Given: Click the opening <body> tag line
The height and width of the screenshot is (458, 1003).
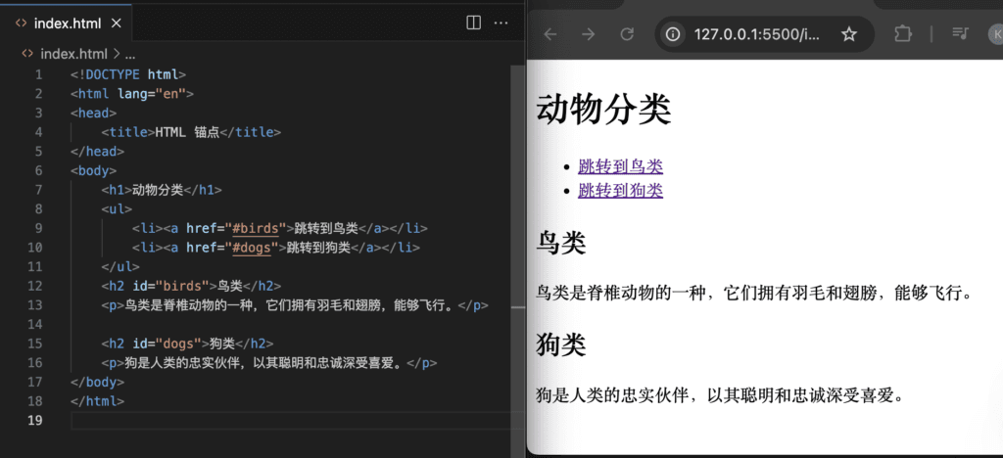Looking at the screenshot, I should tap(94, 170).
